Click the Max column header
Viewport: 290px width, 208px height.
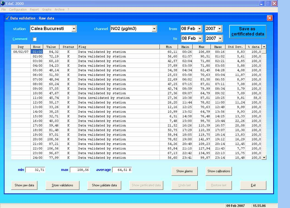(201, 47)
